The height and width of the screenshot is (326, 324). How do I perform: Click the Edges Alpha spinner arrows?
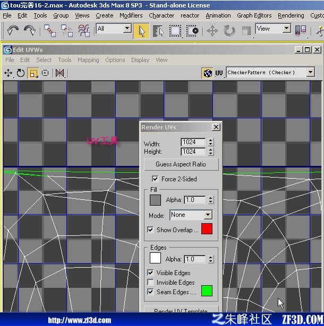coord(211,259)
